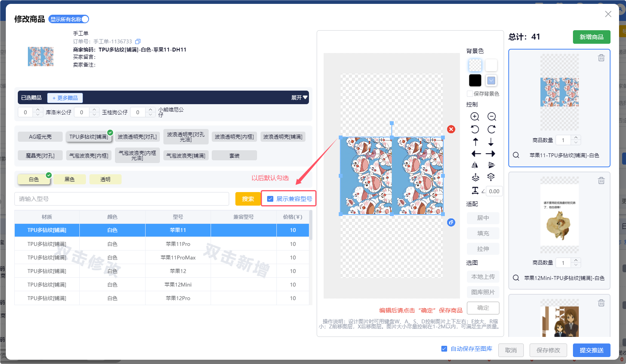626x364 pixels.
Task: Focus the 请输入型号 search field
Action: (122, 199)
